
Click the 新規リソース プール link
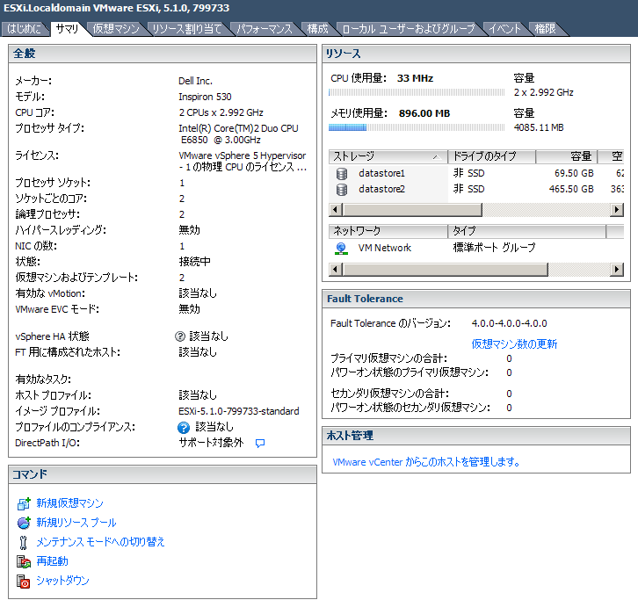[76, 523]
